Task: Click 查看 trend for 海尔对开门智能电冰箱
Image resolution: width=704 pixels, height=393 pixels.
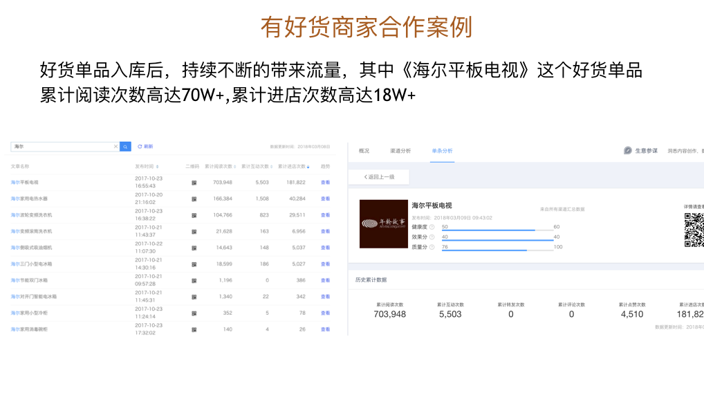Action: [x=326, y=296]
